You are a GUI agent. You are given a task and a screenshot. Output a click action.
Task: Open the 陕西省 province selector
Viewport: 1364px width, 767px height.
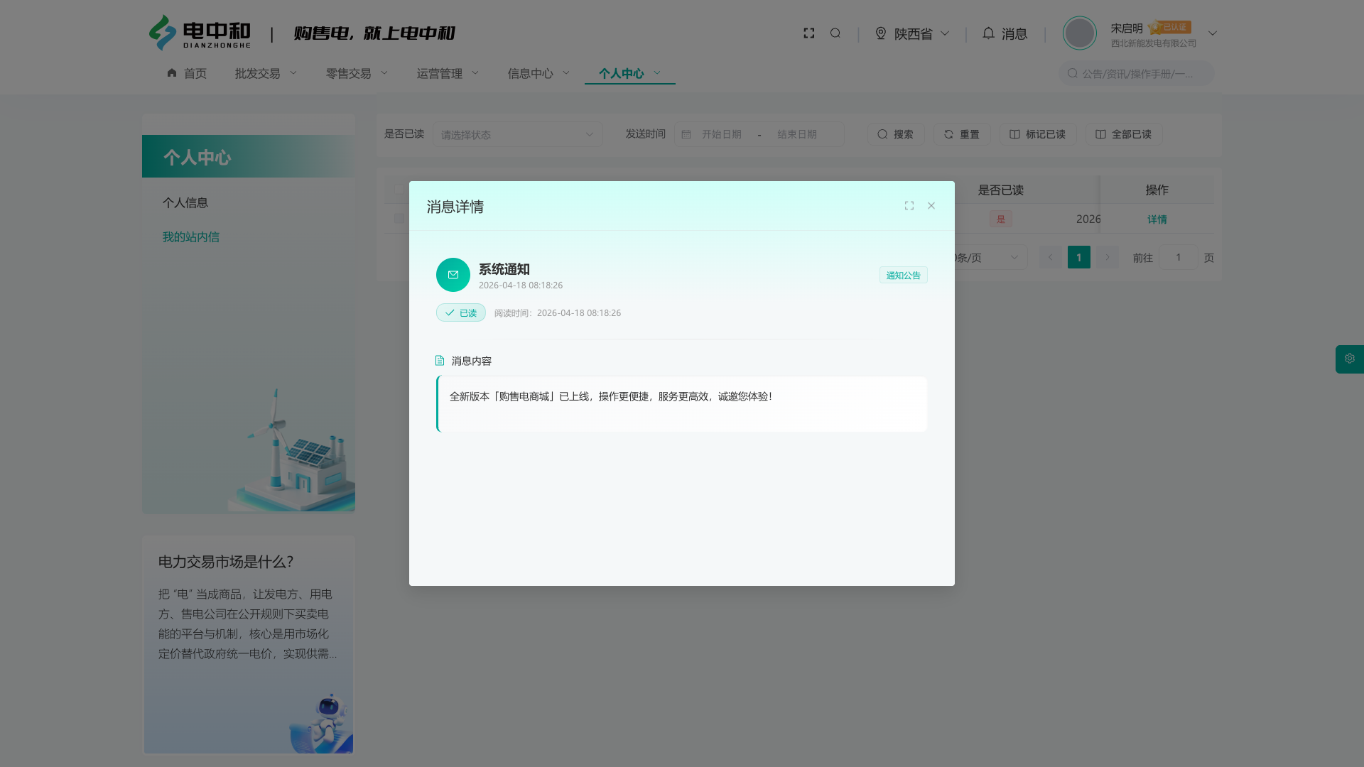click(913, 33)
